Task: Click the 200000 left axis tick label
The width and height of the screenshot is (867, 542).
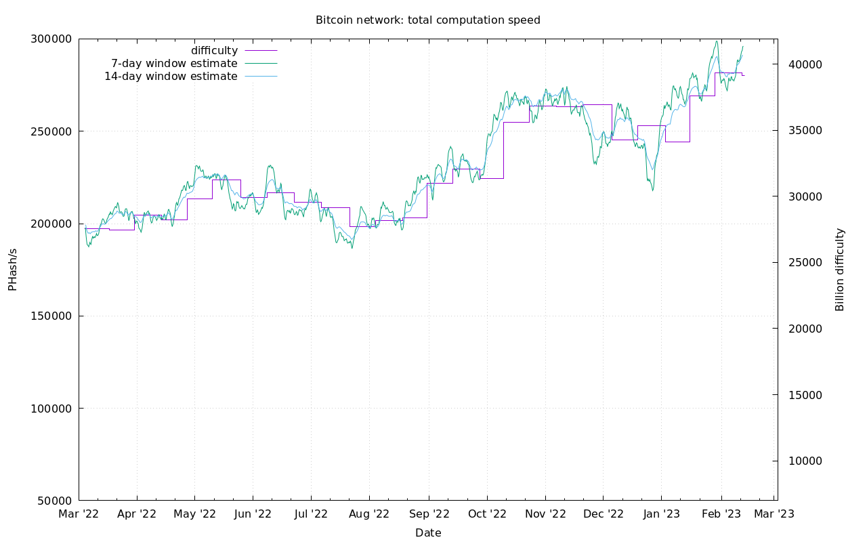Action: click(x=51, y=224)
